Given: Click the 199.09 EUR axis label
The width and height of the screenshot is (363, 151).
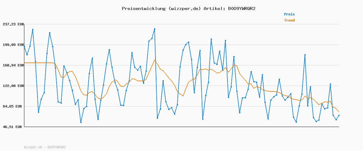Looking at the screenshot, I should [x=13, y=45].
